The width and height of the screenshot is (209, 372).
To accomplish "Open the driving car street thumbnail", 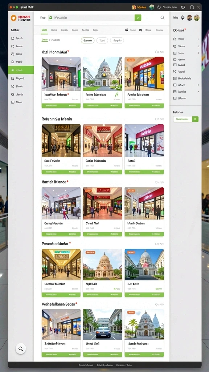I will pyautogui.click(x=103, y=324).
